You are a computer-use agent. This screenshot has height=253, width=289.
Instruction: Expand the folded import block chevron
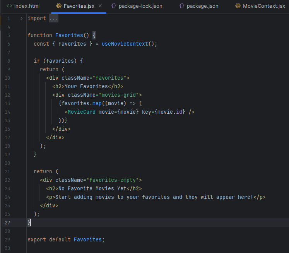(x=22, y=19)
